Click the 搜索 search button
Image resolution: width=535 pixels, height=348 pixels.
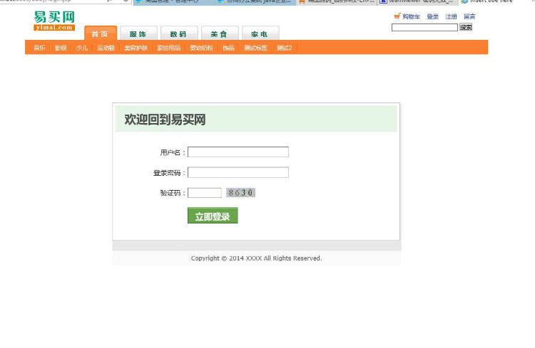pos(466,27)
